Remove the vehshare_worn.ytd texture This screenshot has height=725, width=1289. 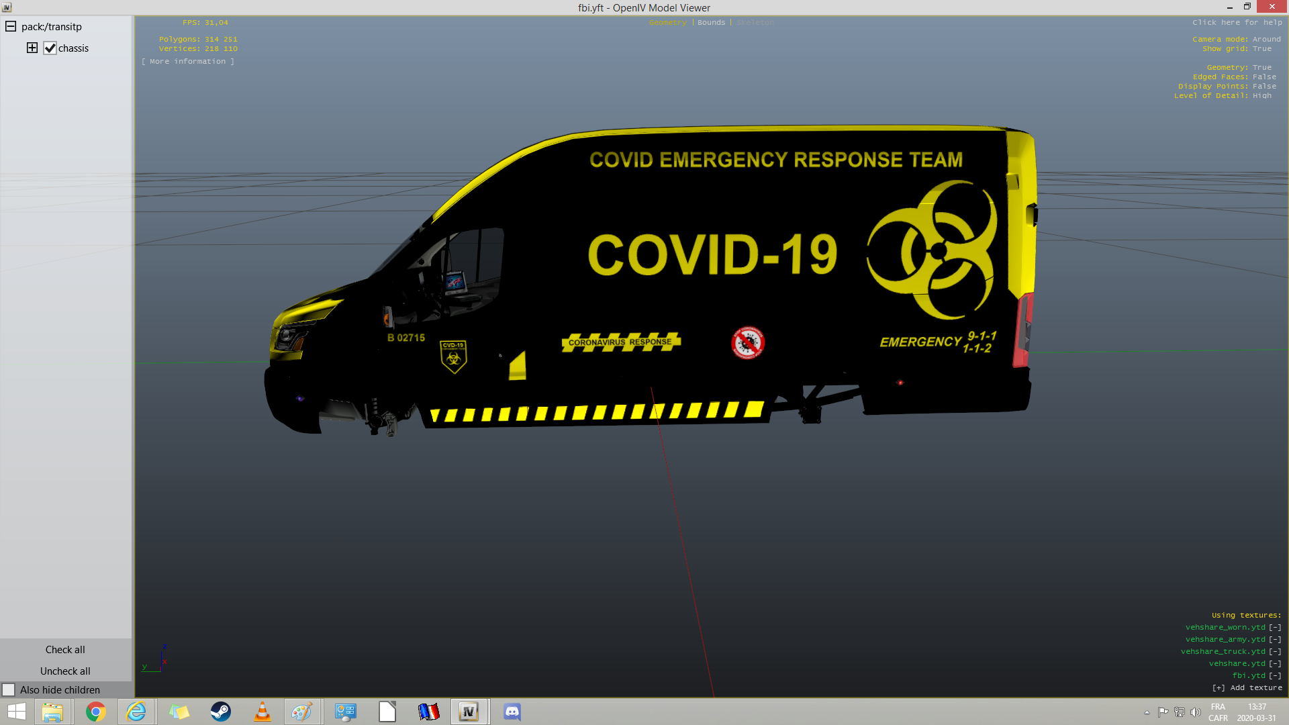coord(1275,628)
